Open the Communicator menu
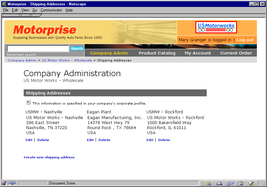 point(51,10)
